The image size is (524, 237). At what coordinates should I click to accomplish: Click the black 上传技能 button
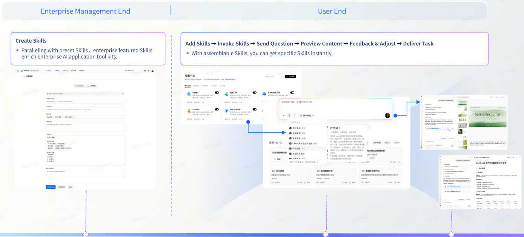click(290, 76)
